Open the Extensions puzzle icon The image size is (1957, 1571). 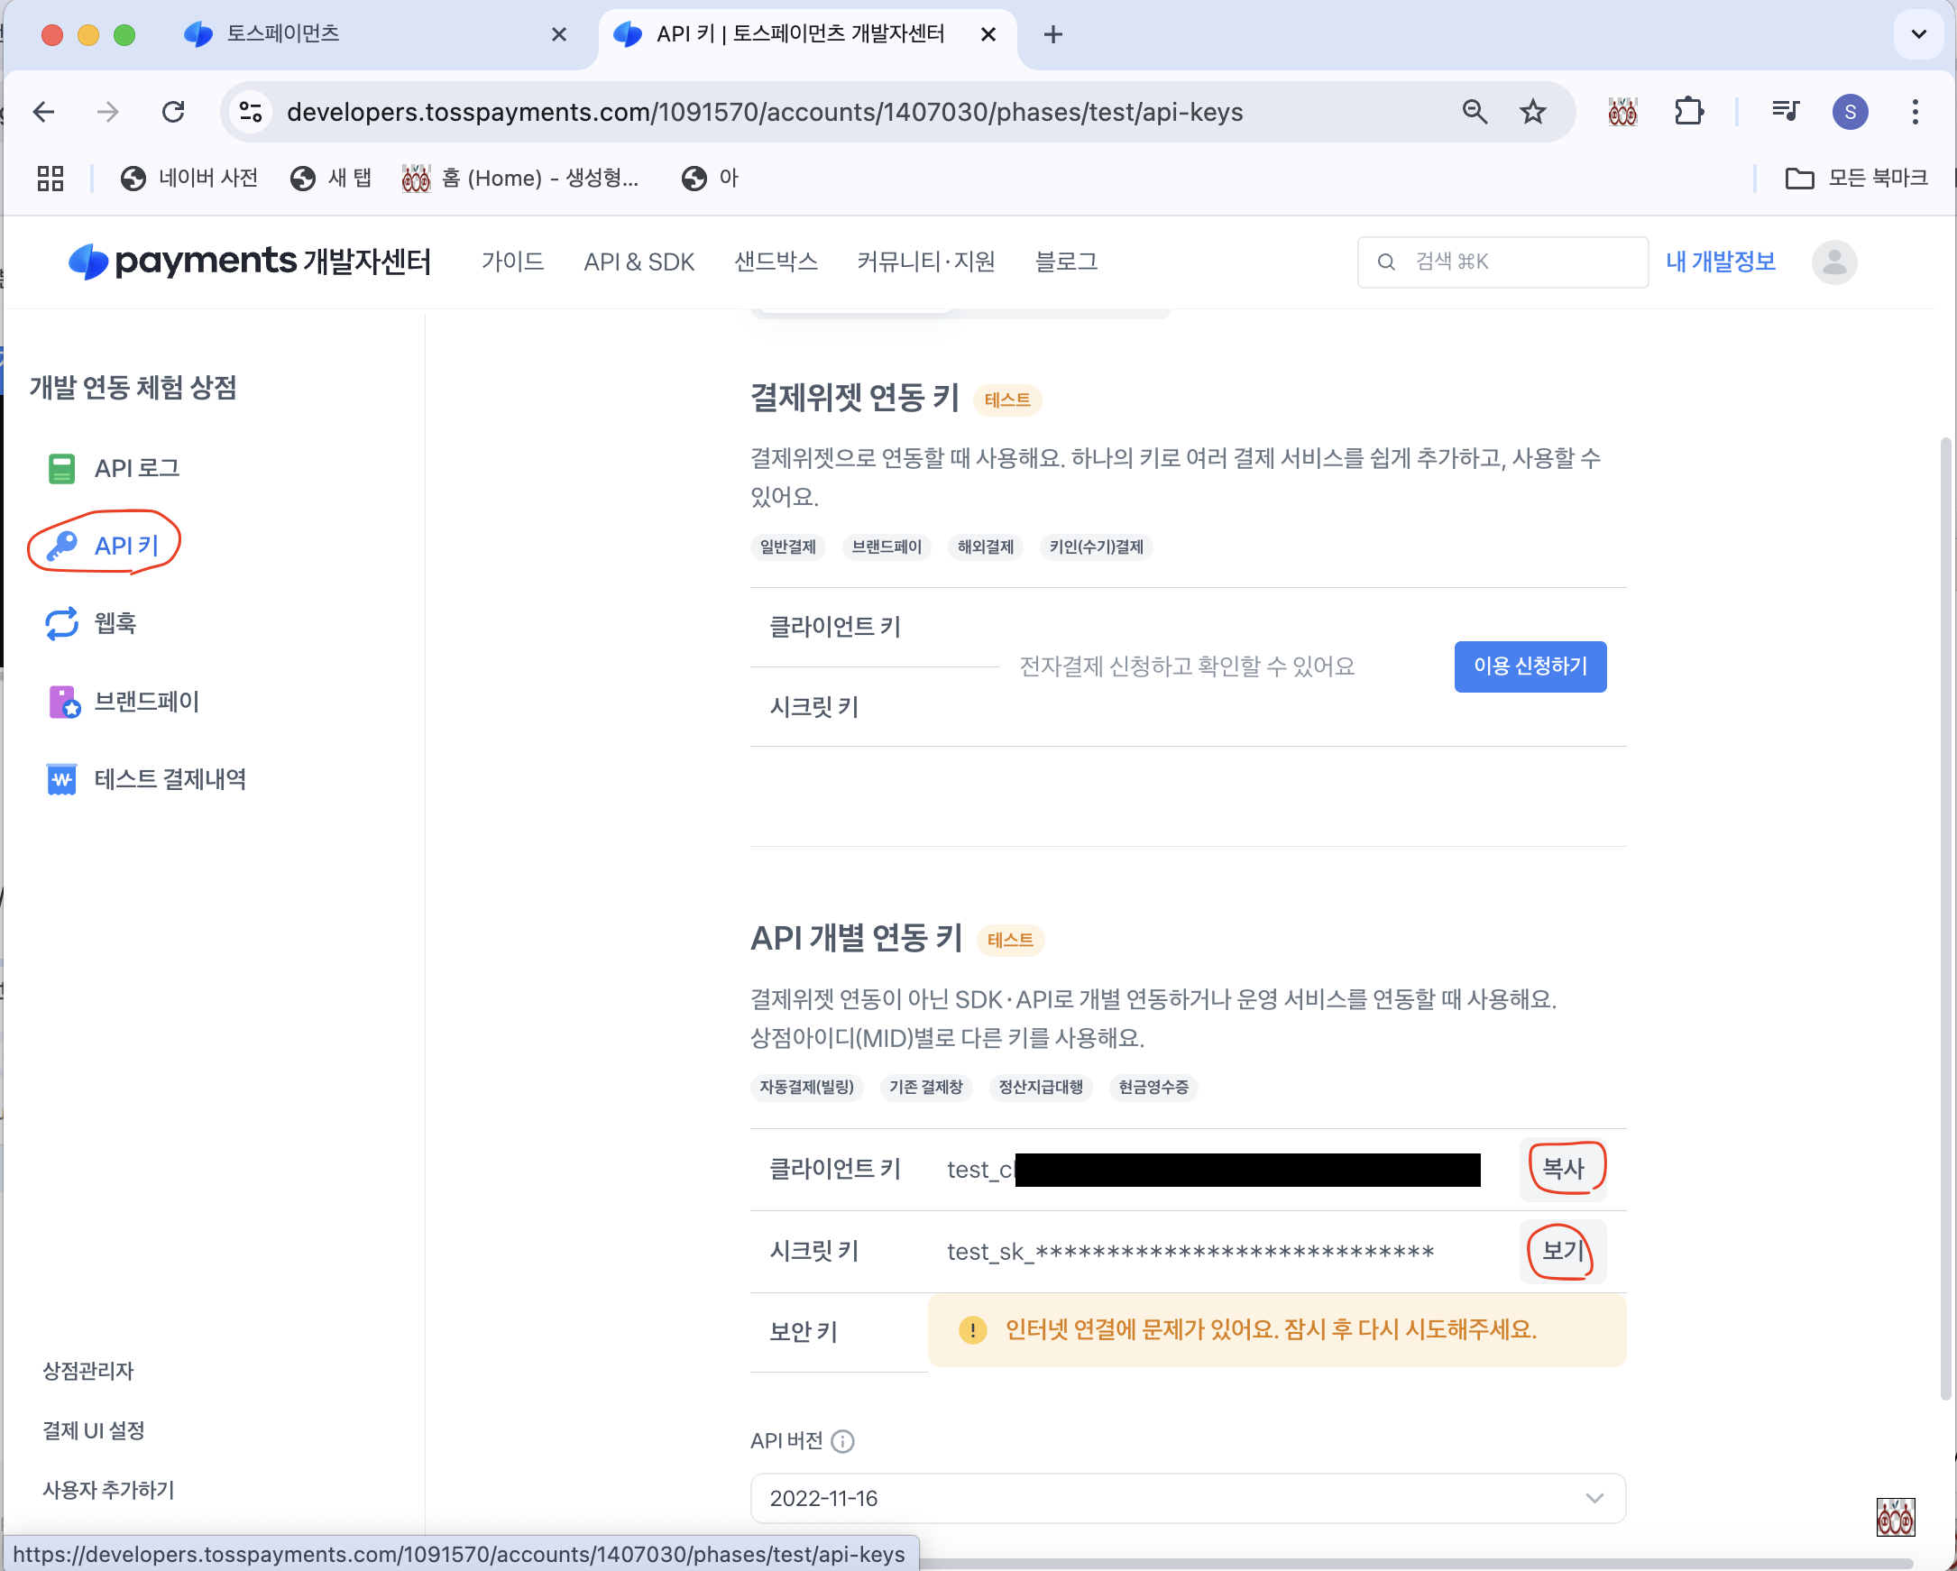1688,112
